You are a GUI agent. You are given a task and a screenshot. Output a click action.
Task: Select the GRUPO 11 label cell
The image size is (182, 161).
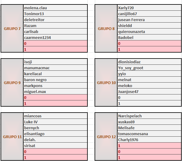[x=12, y=137]
